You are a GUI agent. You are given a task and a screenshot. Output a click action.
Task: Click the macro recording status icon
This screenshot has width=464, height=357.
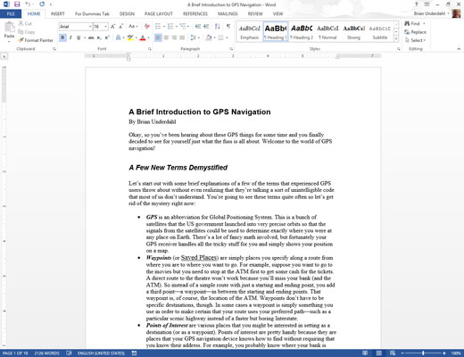(x=134, y=353)
